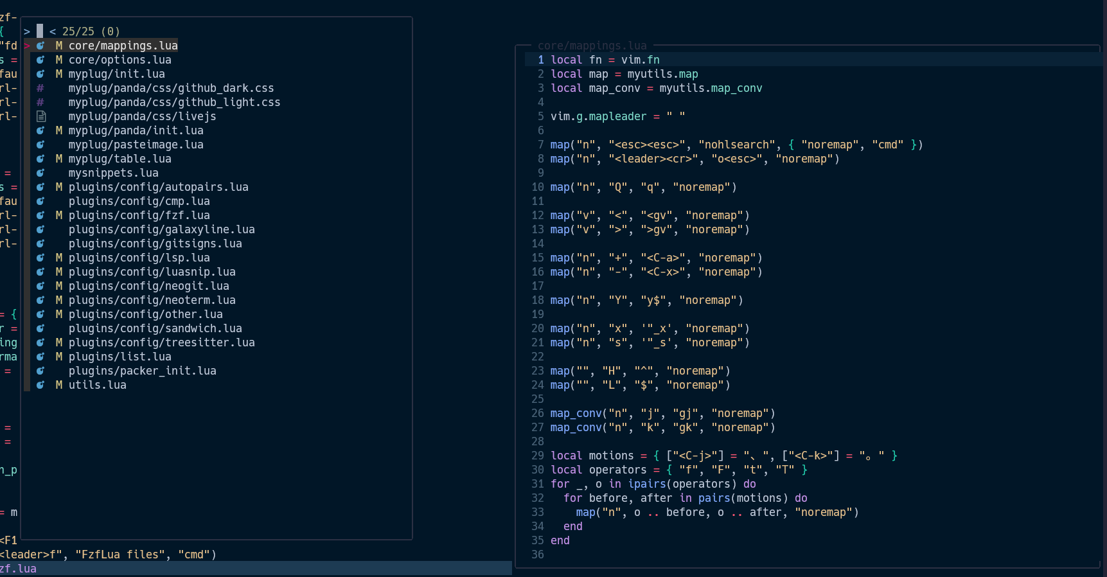Select plugins/config/autopairs.lua entry
This screenshot has width=1107, height=577.
pyautogui.click(x=159, y=187)
